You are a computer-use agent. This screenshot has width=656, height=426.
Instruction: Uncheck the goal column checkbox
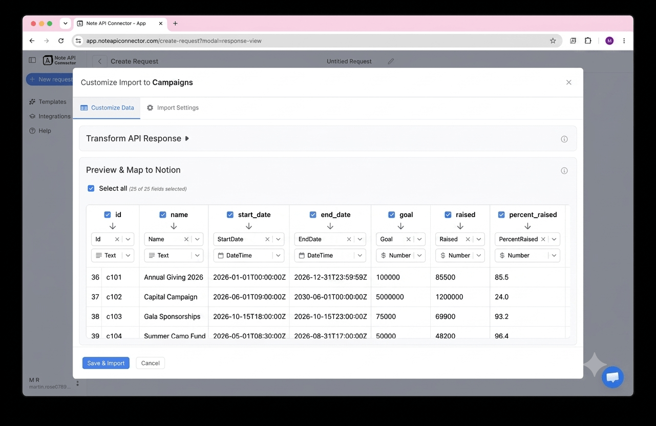(392, 215)
